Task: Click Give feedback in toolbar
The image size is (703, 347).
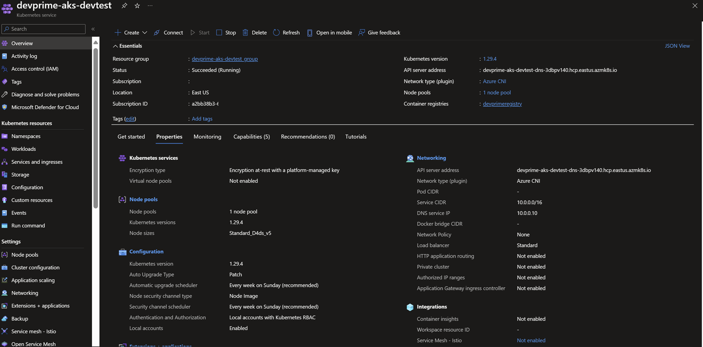Action: (379, 32)
